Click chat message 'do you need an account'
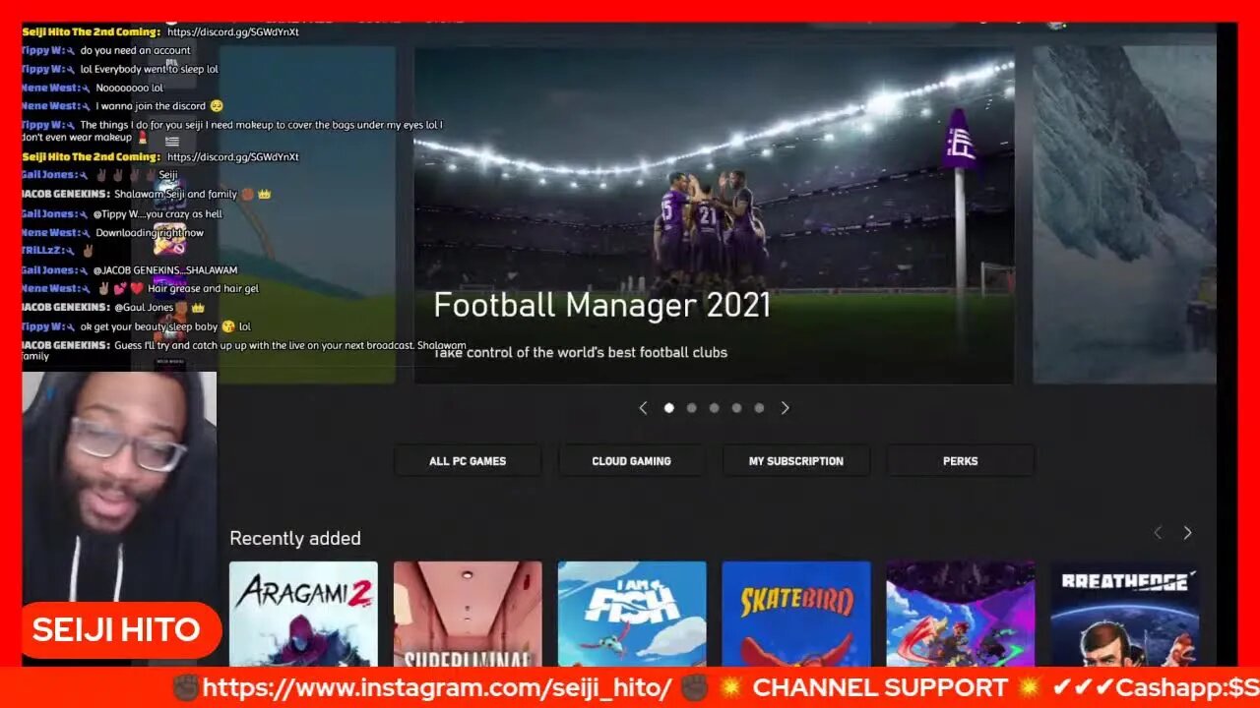Image resolution: width=1260 pixels, height=708 pixels. (136, 50)
